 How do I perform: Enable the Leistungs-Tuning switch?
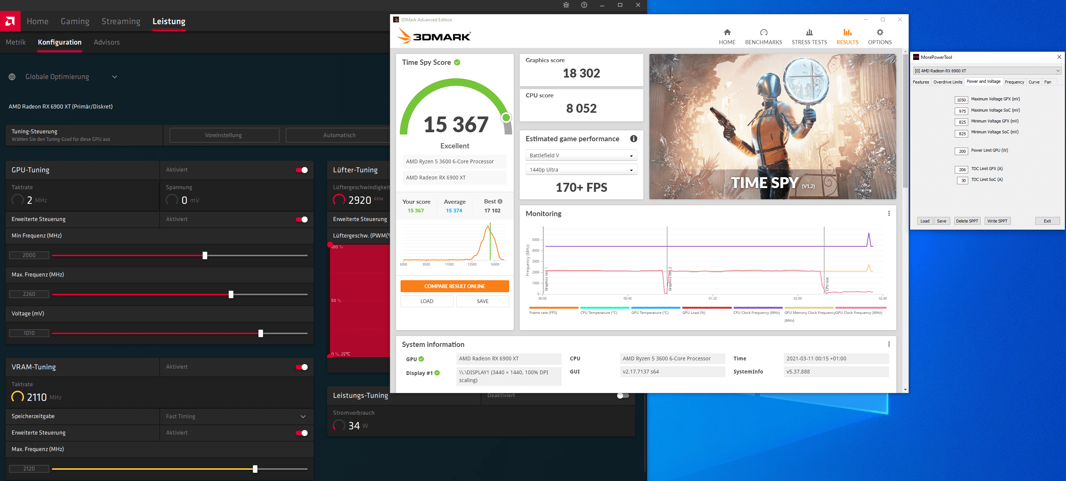(623, 395)
